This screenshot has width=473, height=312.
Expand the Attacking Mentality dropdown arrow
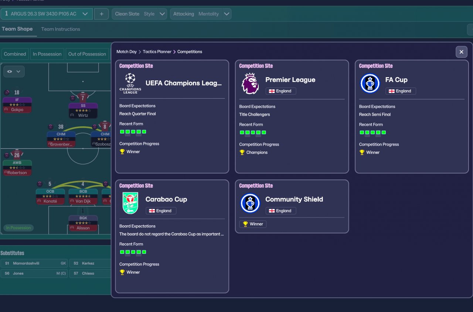click(227, 14)
